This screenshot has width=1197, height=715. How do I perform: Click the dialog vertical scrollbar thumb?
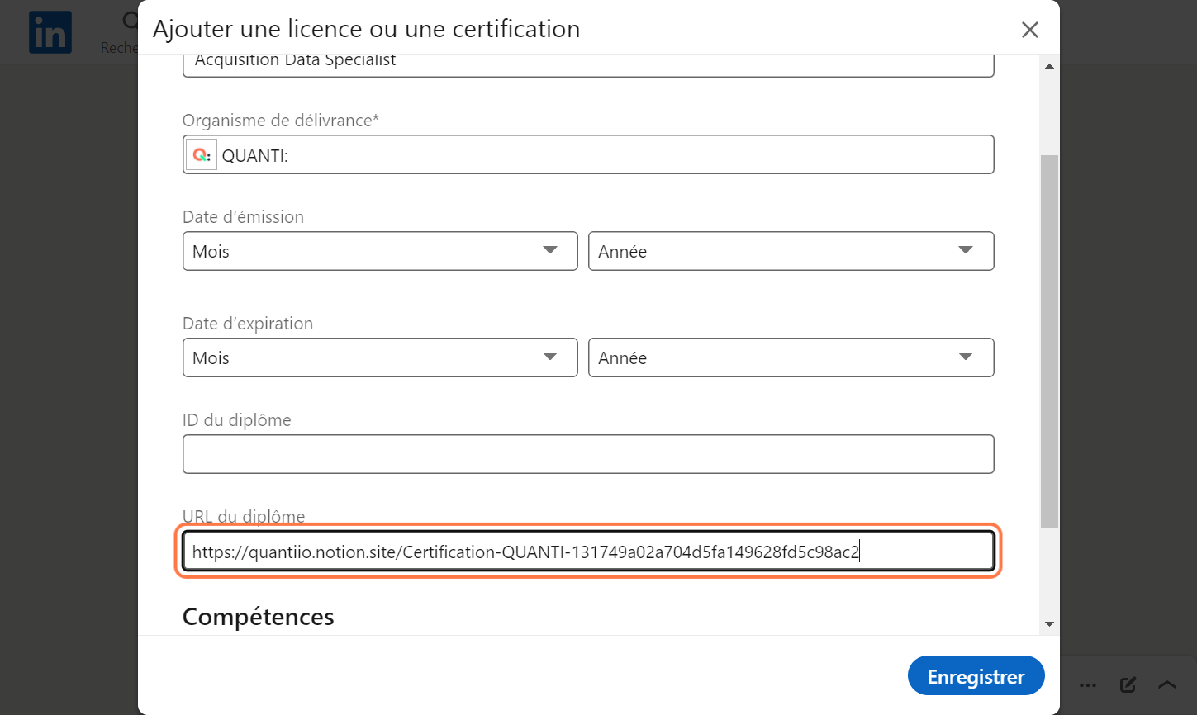coord(1049,341)
